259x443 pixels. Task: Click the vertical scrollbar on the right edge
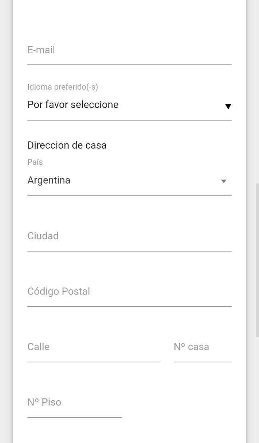257,260
